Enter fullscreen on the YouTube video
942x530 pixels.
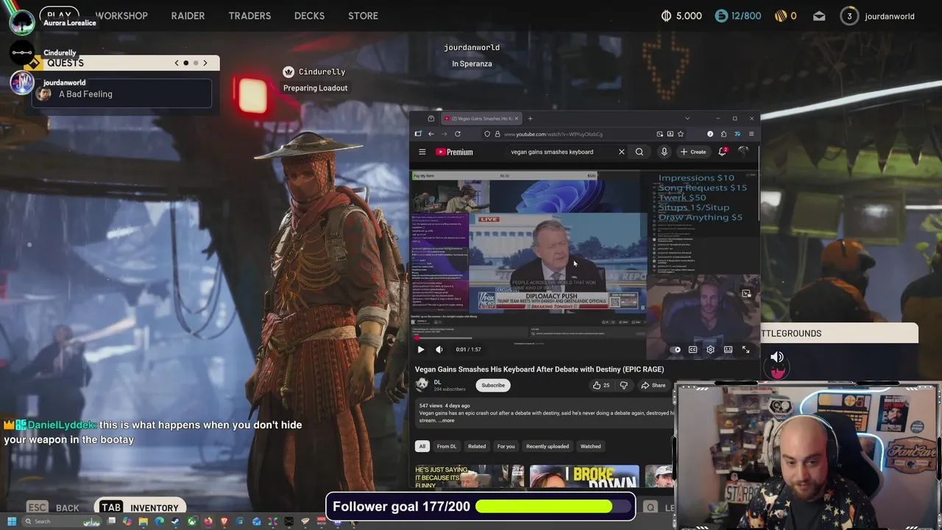pos(746,350)
